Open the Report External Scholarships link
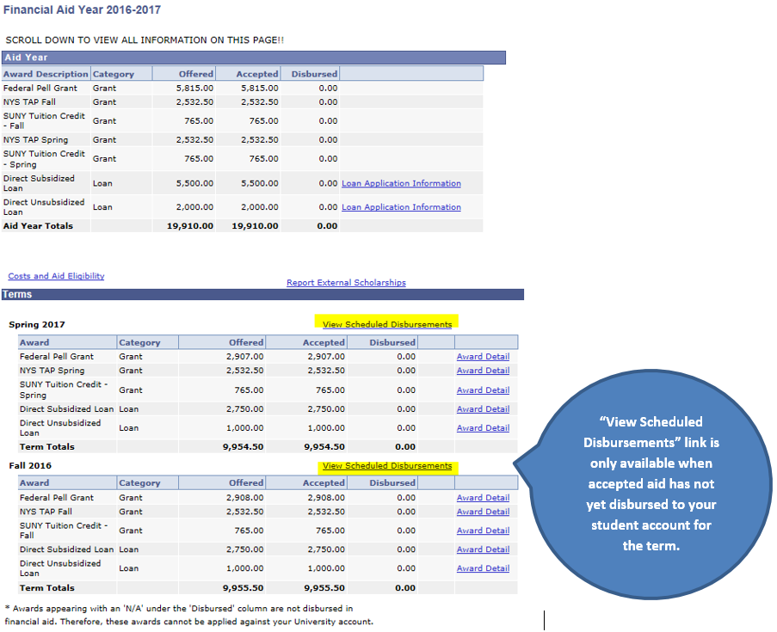Viewport: 777px width, 632px height. point(346,283)
